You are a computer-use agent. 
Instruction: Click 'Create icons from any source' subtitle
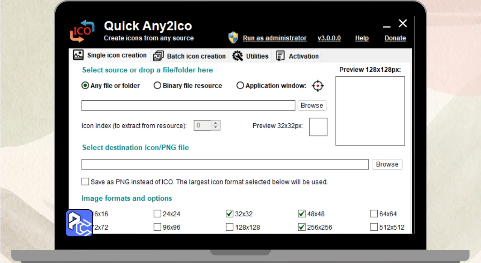tap(149, 38)
